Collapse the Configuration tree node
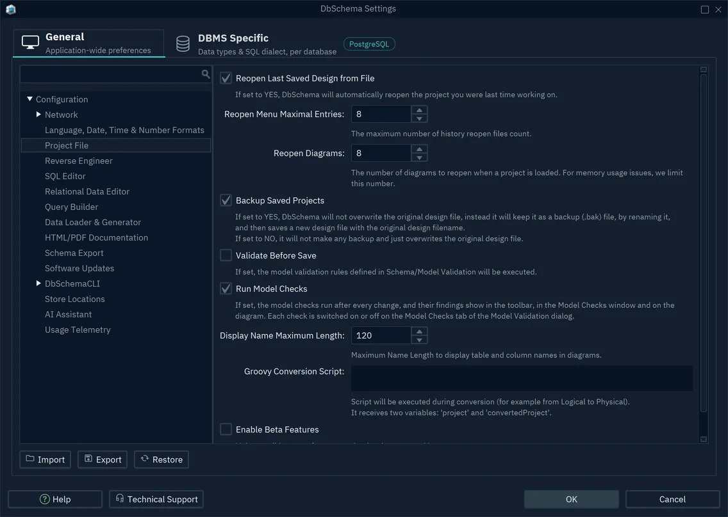Viewport: 728px width, 517px height. point(29,99)
